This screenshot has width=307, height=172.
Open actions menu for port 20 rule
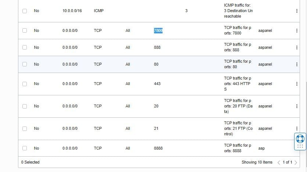pyautogui.click(x=297, y=106)
